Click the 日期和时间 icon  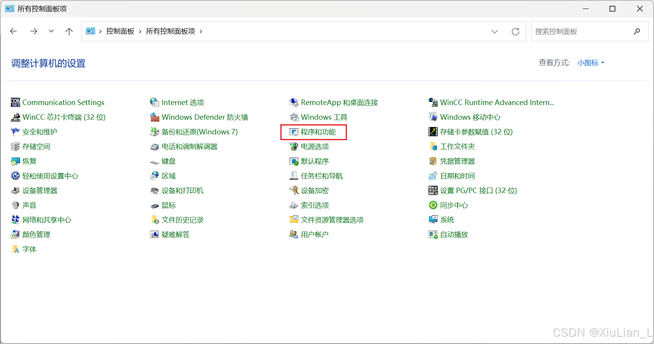point(433,176)
